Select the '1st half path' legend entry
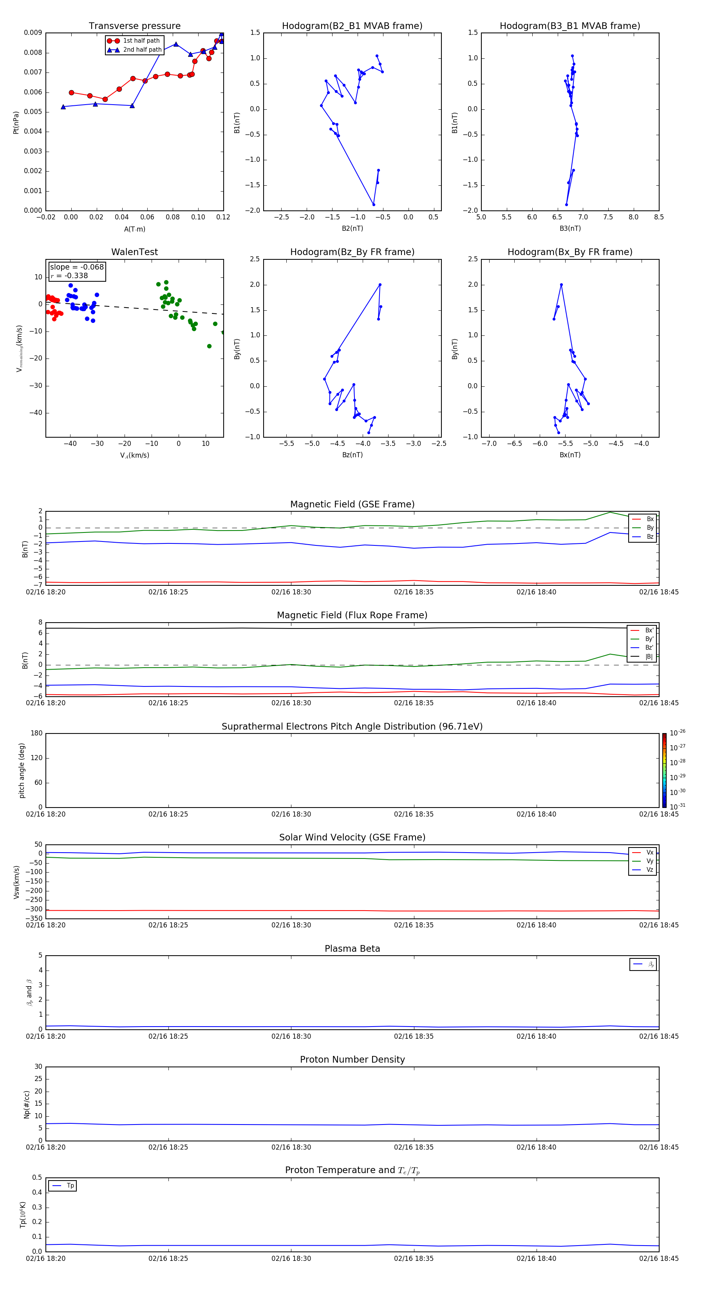 (134, 41)
